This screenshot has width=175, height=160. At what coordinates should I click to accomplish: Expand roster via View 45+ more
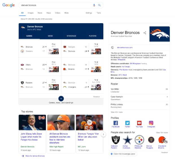point(117,112)
